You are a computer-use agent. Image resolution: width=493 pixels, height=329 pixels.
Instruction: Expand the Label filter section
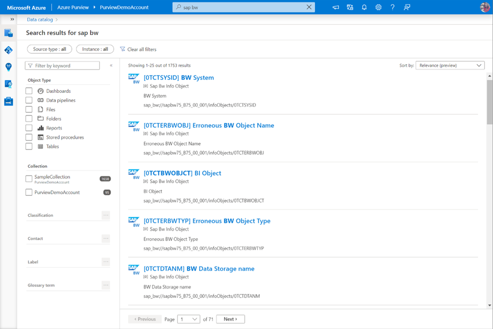coord(106,262)
